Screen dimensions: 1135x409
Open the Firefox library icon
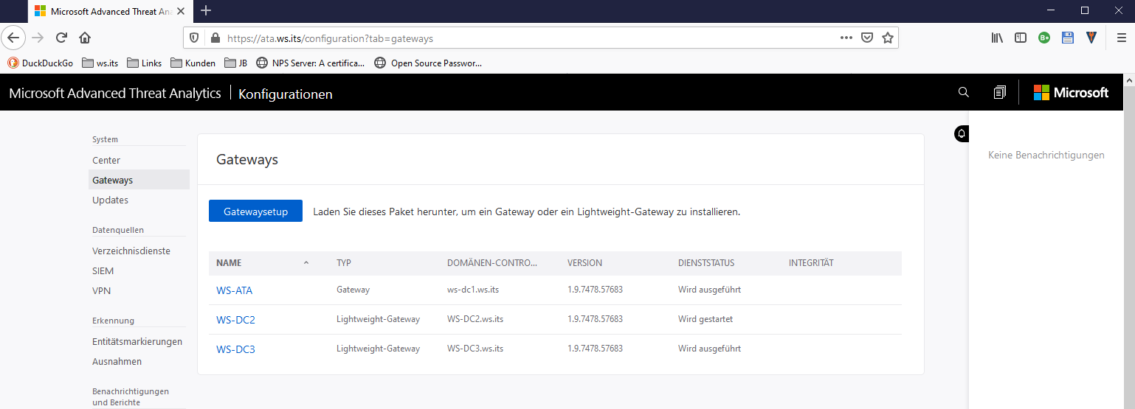tap(997, 38)
